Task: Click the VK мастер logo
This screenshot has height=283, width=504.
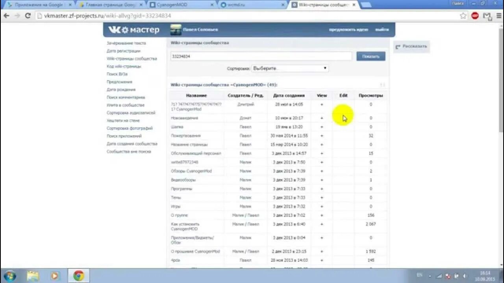Action: click(x=134, y=30)
